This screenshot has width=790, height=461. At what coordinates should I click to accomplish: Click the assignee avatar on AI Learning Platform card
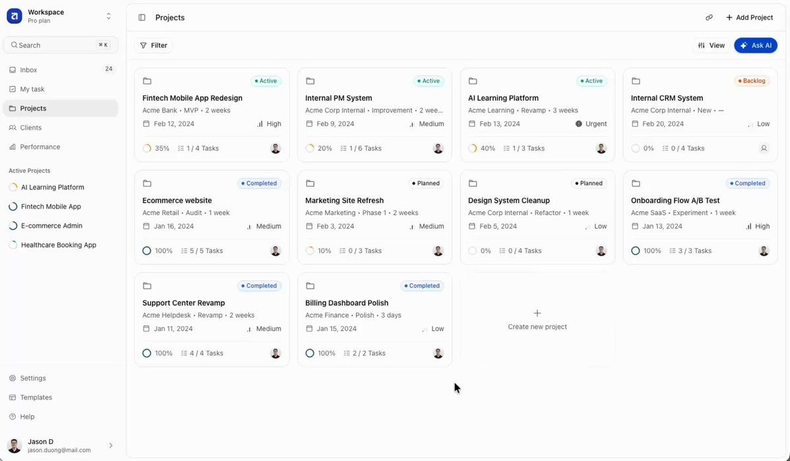601,149
